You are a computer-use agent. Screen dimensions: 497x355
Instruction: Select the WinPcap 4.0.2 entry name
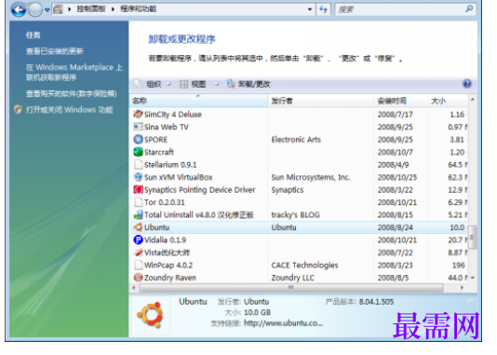(x=168, y=266)
